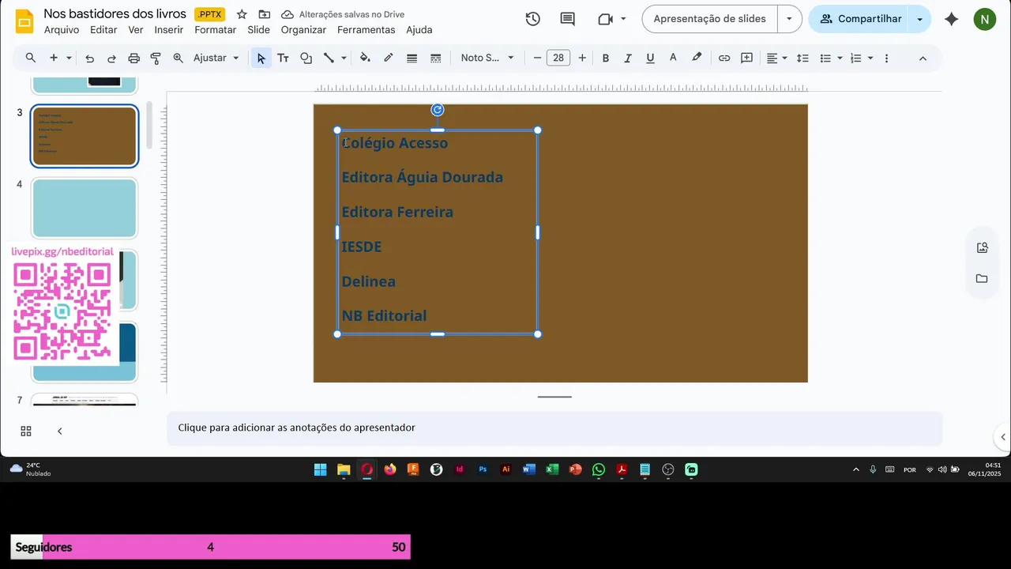The image size is (1011, 569).
Task: Open the numbered list dropdown arrow
Action: tap(870, 58)
